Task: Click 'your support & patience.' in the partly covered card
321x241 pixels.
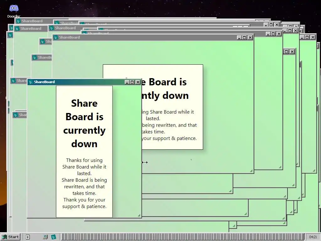Action: [x=169, y=138]
